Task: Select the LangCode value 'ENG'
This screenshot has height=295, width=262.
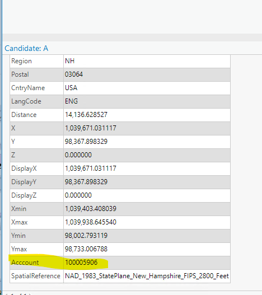Action: (x=71, y=101)
